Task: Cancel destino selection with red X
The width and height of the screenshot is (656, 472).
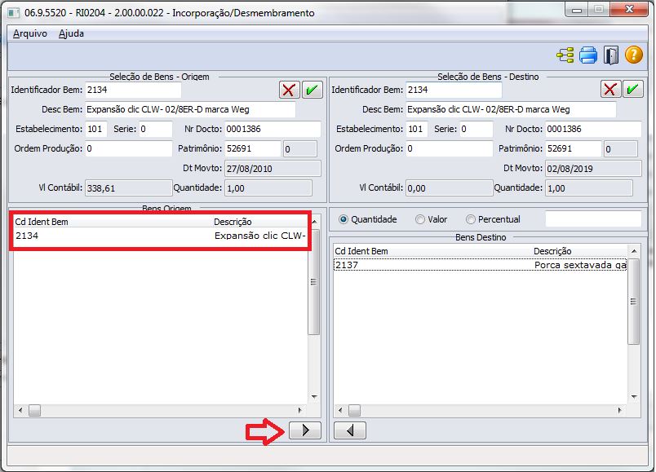Action: (x=610, y=89)
